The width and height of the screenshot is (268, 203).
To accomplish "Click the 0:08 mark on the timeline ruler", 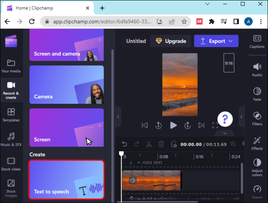I will tap(164, 157).
